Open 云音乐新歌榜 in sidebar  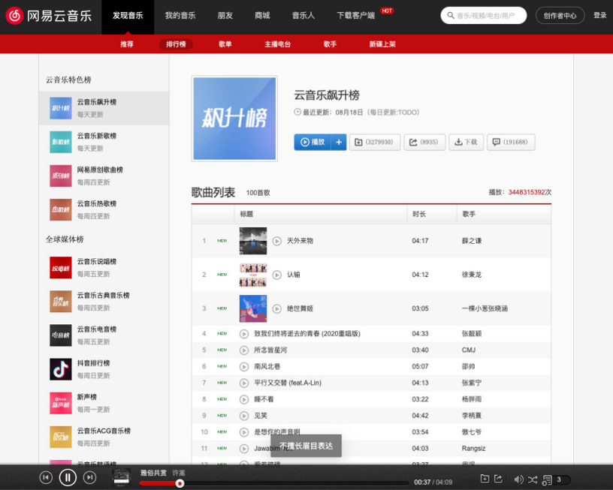pyautogui.click(x=104, y=142)
